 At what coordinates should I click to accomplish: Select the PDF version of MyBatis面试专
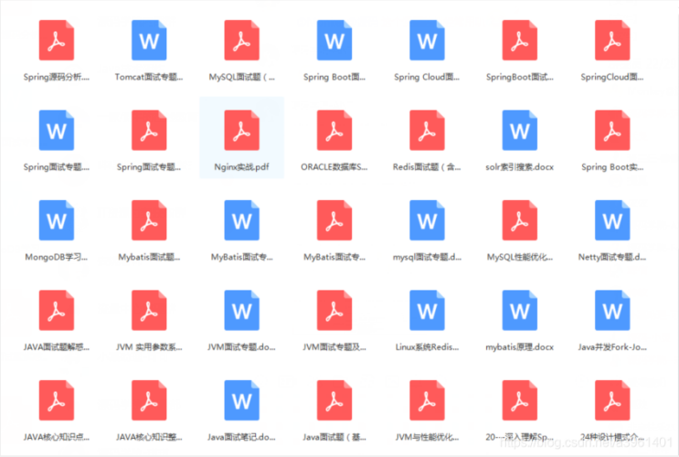[334, 220]
